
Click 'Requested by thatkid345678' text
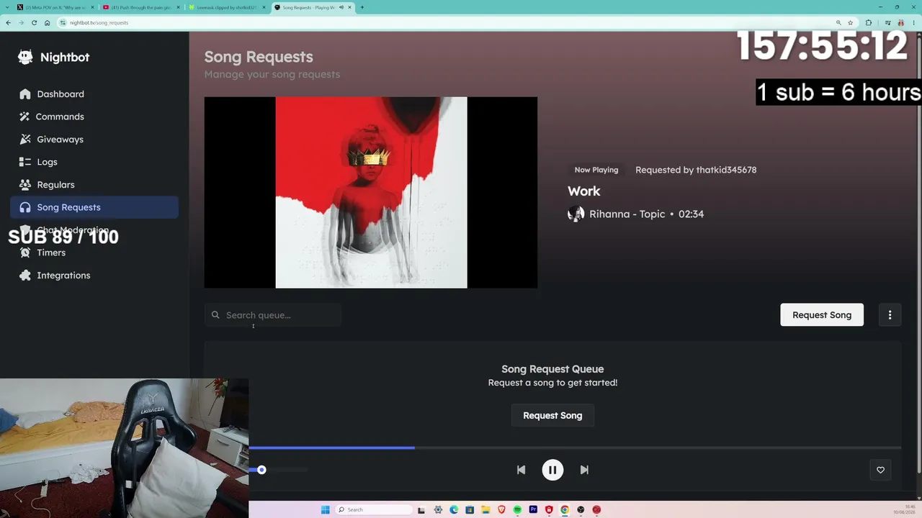point(696,170)
